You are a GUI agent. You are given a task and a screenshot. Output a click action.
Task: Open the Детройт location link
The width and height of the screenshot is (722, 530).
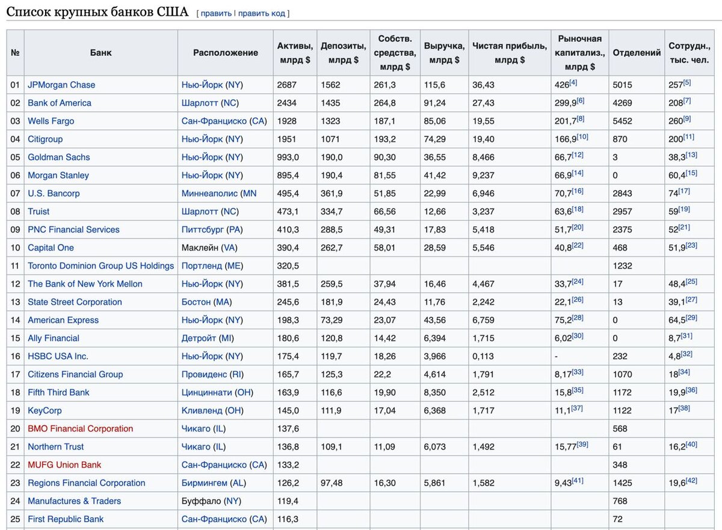199,338
